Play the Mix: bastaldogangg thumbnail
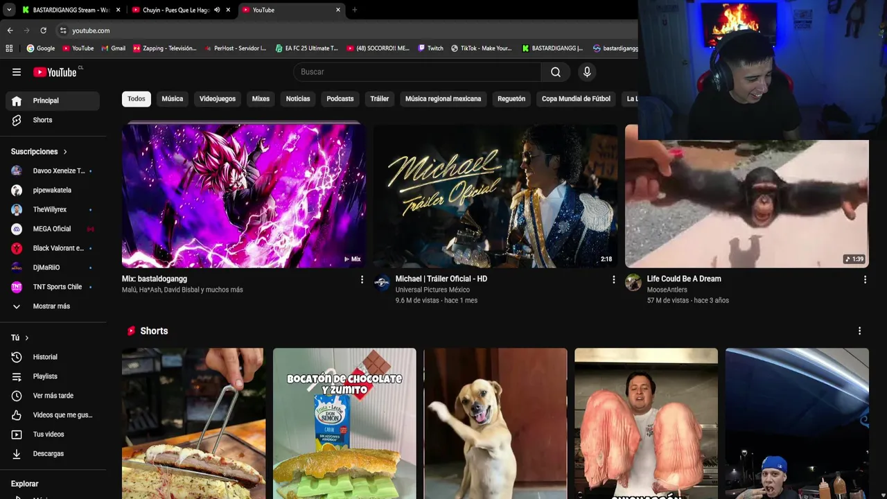The width and height of the screenshot is (887, 499). point(244,196)
